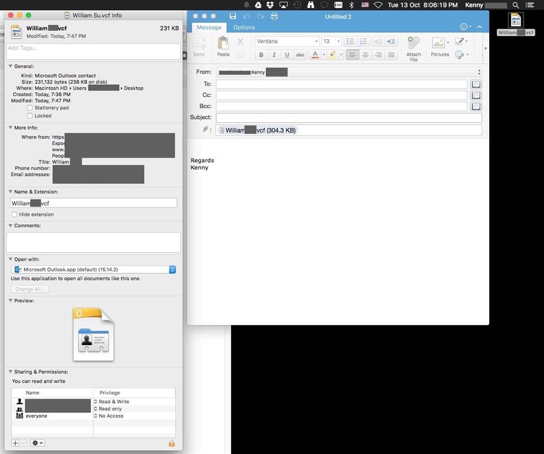Enable the Locked checkbox
The image size is (544, 454).
[x=30, y=116]
